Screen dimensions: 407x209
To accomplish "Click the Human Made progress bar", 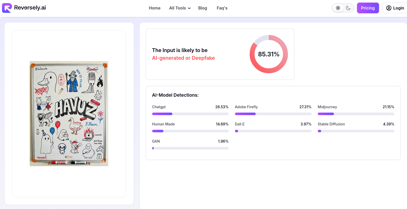I will coord(190,131).
